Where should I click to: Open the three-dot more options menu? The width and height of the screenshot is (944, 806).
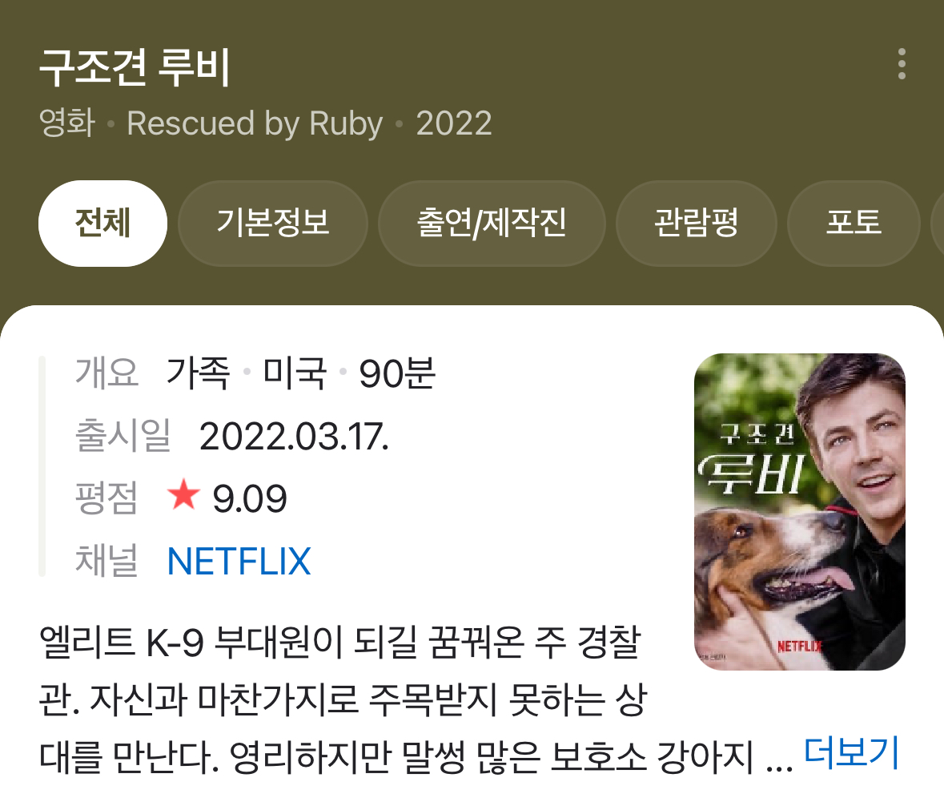click(902, 64)
